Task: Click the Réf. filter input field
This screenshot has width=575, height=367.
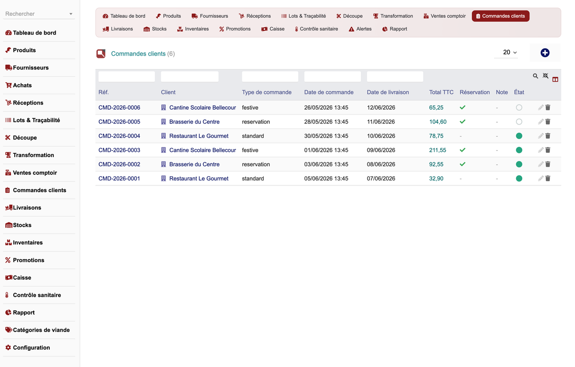Action: [x=126, y=77]
